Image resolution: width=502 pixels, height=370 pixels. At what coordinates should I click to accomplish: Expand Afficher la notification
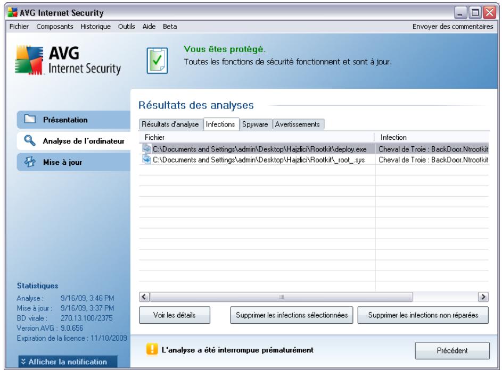tap(68, 361)
